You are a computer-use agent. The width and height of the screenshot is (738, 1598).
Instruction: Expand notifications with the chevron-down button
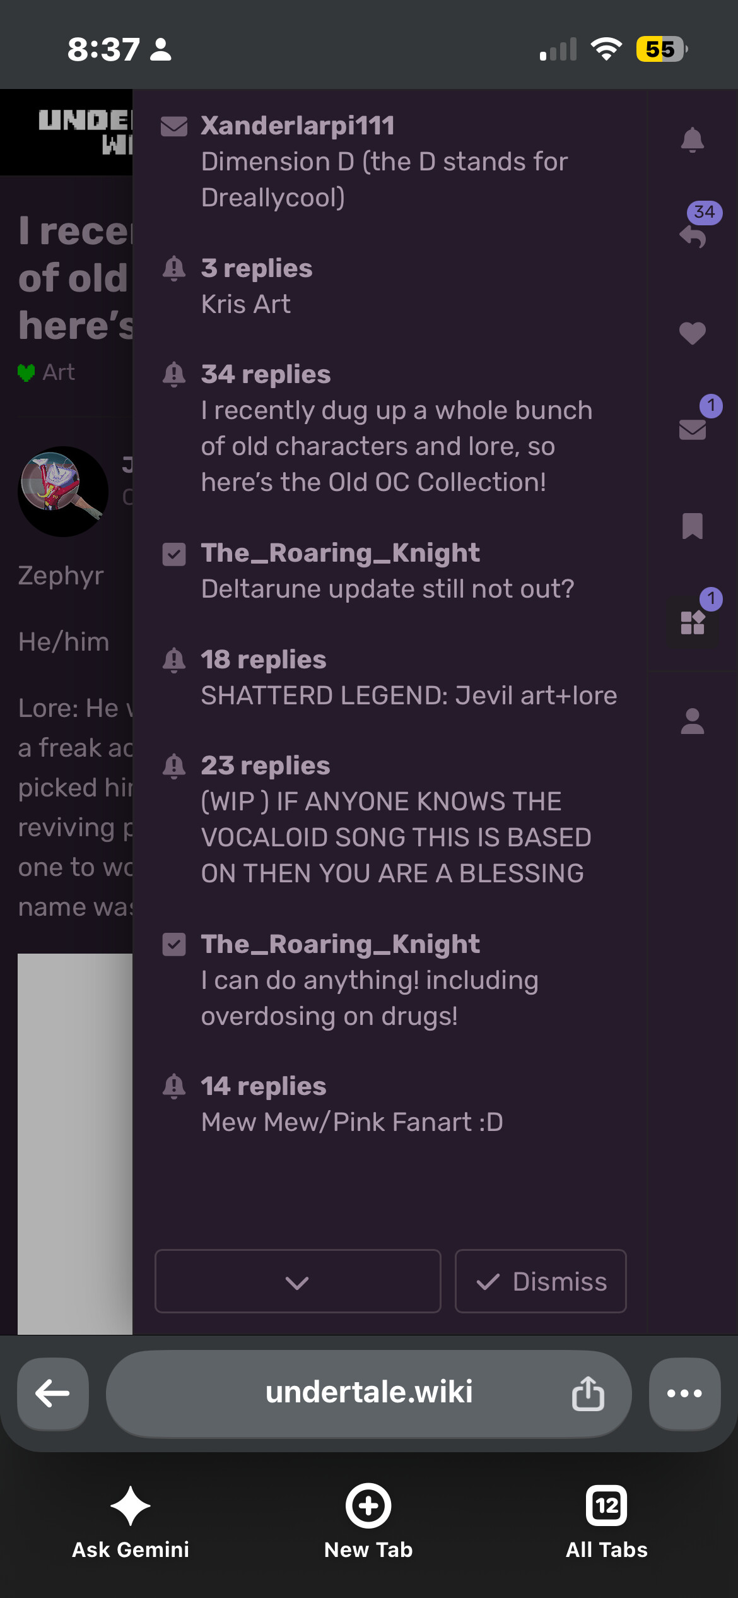pos(297,1281)
